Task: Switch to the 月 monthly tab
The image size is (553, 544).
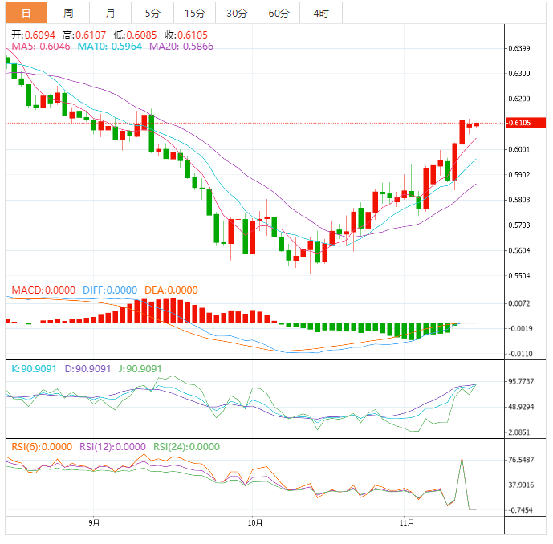Action: pos(111,13)
